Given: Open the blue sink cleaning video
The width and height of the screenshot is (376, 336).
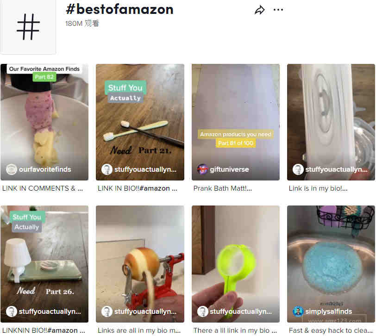Looking at the screenshot, I should (331, 264).
